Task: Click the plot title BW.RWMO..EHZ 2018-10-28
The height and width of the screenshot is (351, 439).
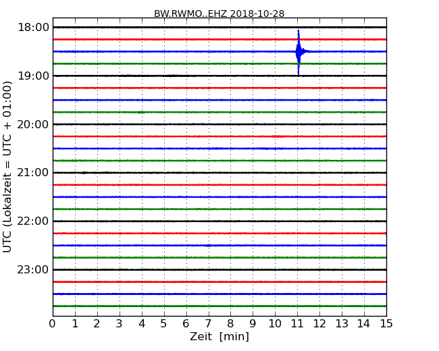Action: [x=219, y=13]
